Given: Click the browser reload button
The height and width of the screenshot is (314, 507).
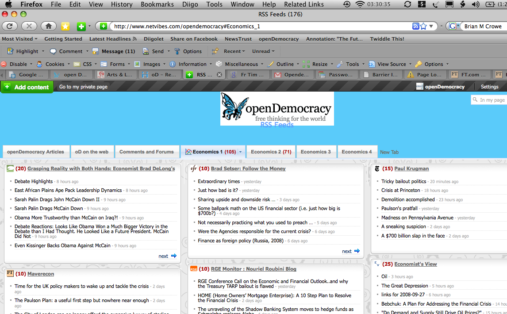Looking at the screenshot, I should pyautogui.click(x=10, y=26).
